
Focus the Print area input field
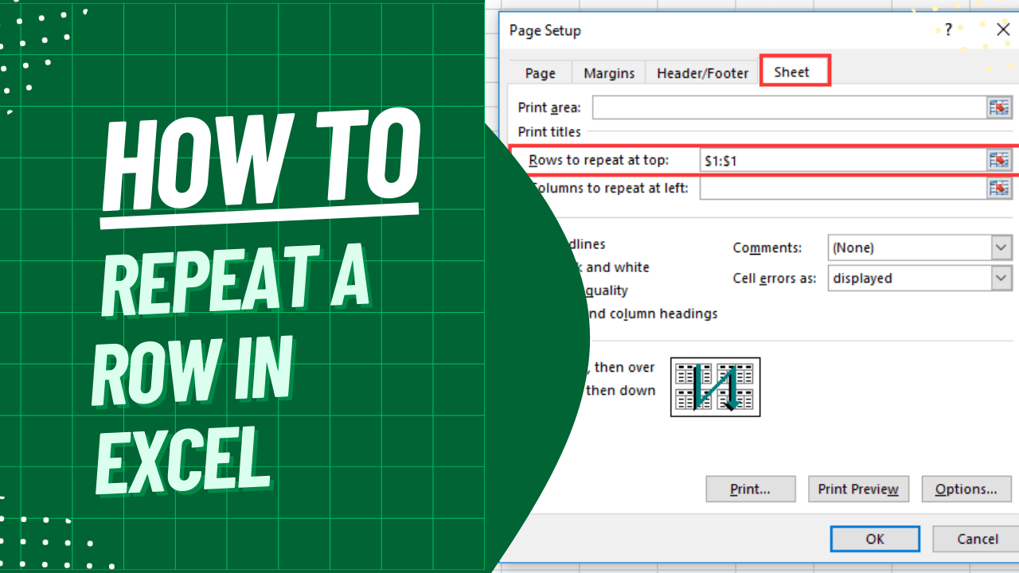click(790, 107)
